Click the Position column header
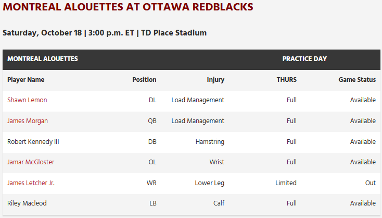Viewport: 382px width, 218px height. point(144,80)
